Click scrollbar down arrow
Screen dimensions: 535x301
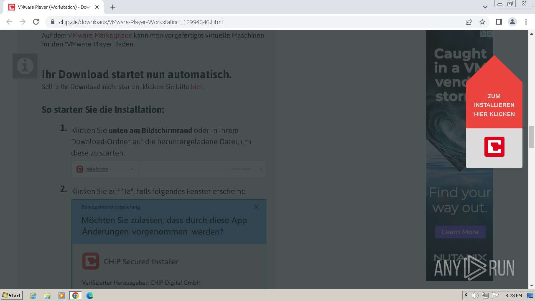pos(532,286)
